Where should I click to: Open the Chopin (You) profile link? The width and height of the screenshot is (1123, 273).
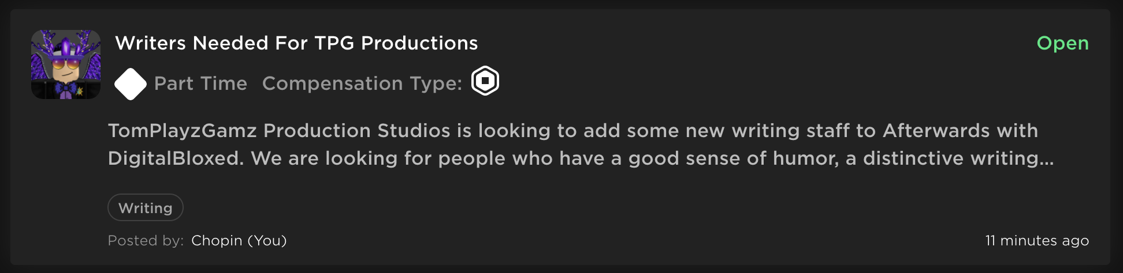point(239,241)
